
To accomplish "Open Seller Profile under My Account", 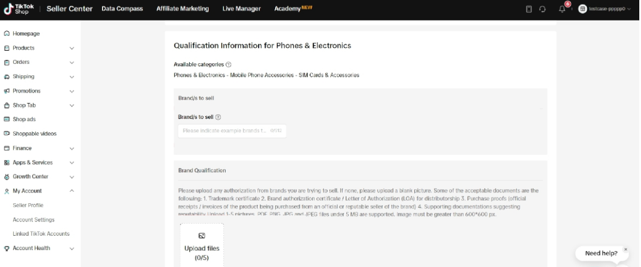I will click(x=28, y=206).
